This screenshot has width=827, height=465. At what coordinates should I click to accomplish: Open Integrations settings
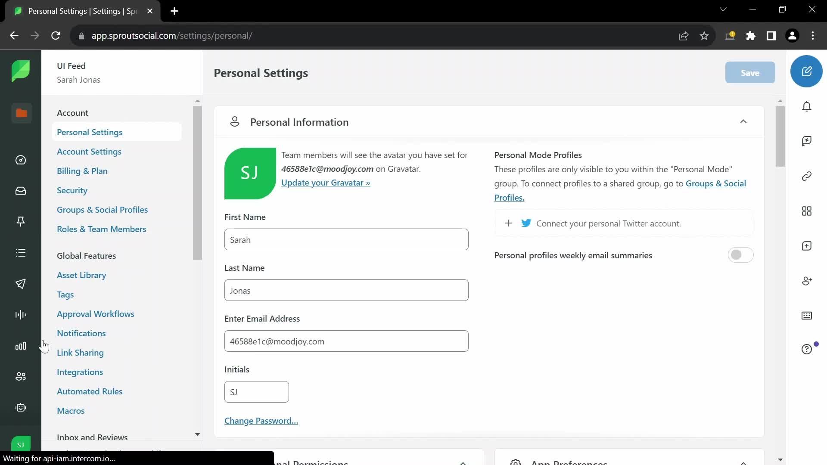click(80, 372)
